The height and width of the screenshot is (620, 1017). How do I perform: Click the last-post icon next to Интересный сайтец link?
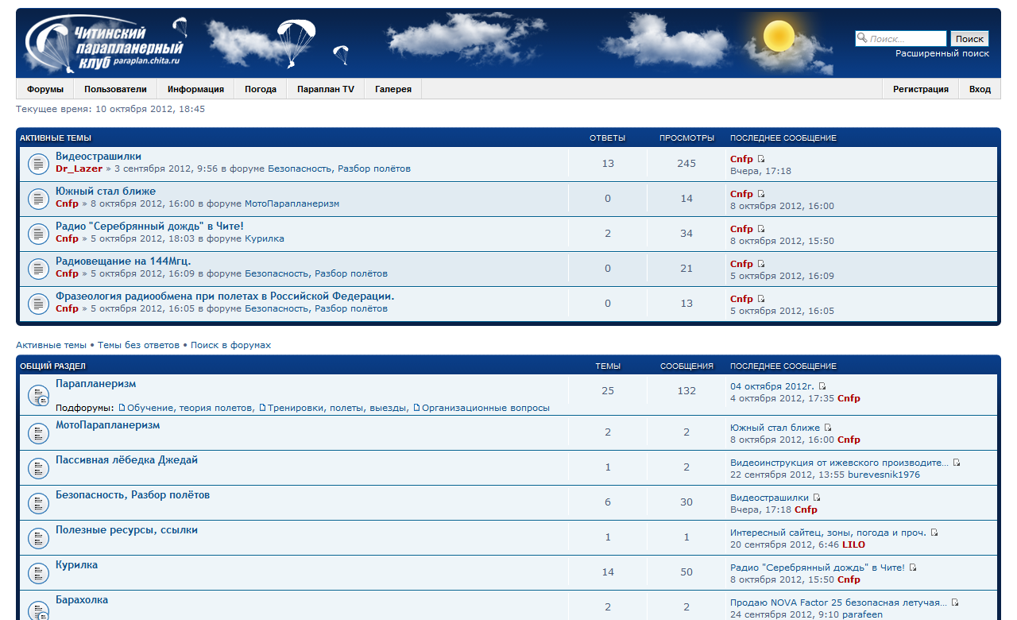coord(934,533)
